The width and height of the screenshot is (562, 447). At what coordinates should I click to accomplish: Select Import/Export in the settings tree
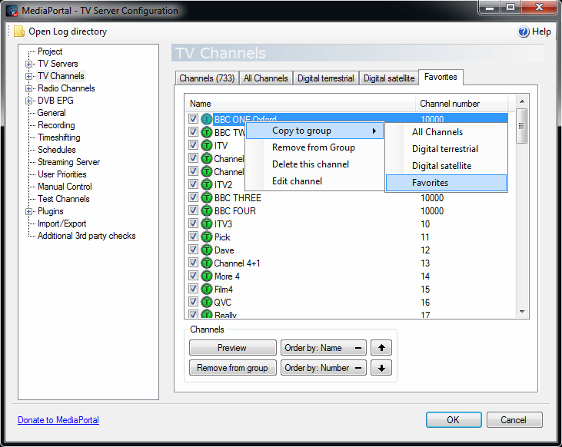click(x=62, y=223)
